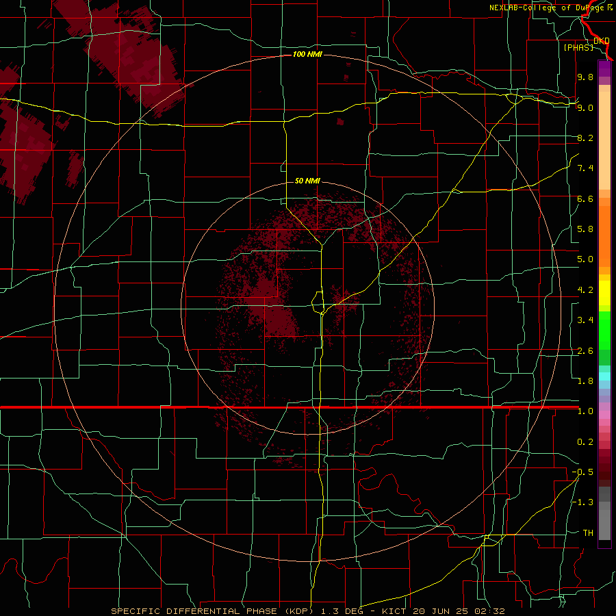
Task: Select the 5.0 scale value
Action: click(585, 259)
